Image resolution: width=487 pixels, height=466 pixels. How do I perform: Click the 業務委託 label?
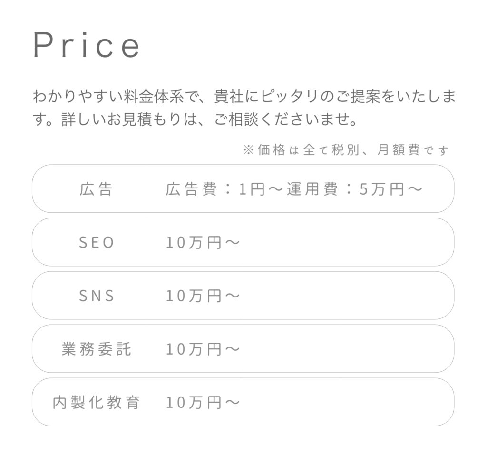click(x=96, y=349)
